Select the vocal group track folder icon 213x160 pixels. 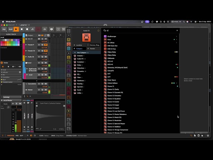pos(27,63)
